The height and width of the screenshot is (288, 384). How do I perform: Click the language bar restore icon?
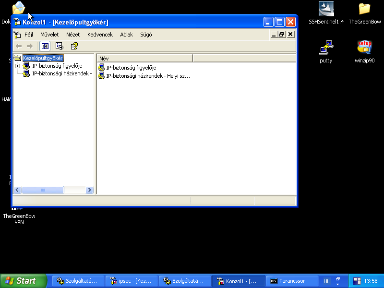pyautogui.click(x=338, y=279)
